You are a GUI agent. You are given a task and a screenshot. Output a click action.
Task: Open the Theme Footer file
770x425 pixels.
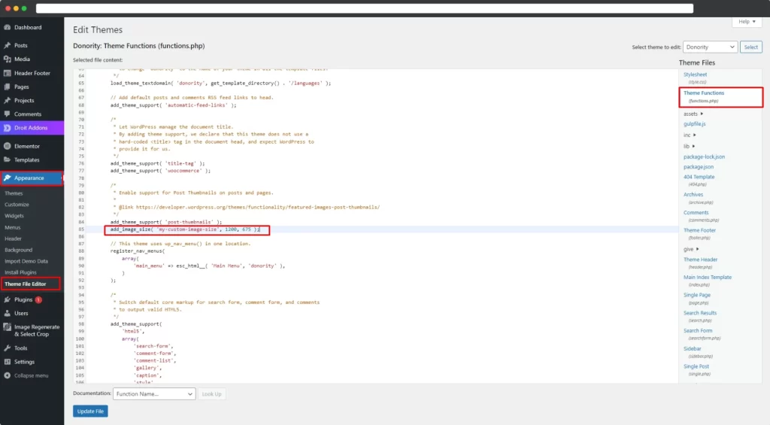point(700,230)
